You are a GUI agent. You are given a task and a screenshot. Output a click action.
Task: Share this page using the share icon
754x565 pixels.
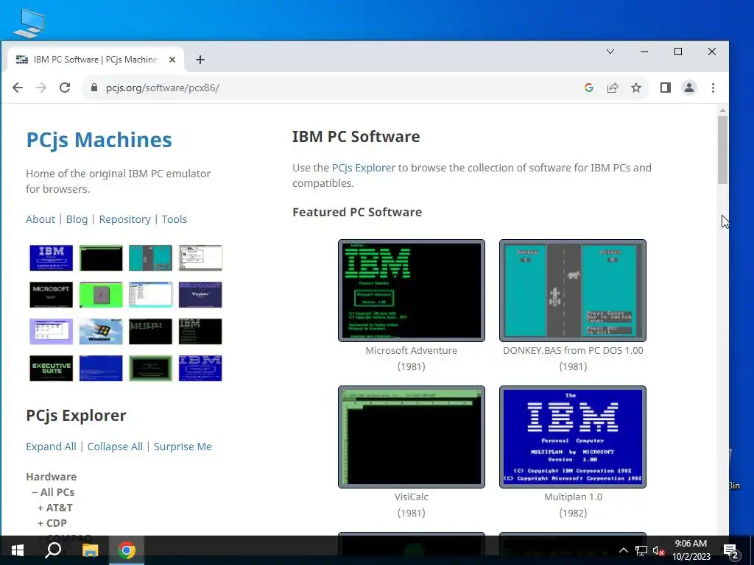(x=613, y=88)
